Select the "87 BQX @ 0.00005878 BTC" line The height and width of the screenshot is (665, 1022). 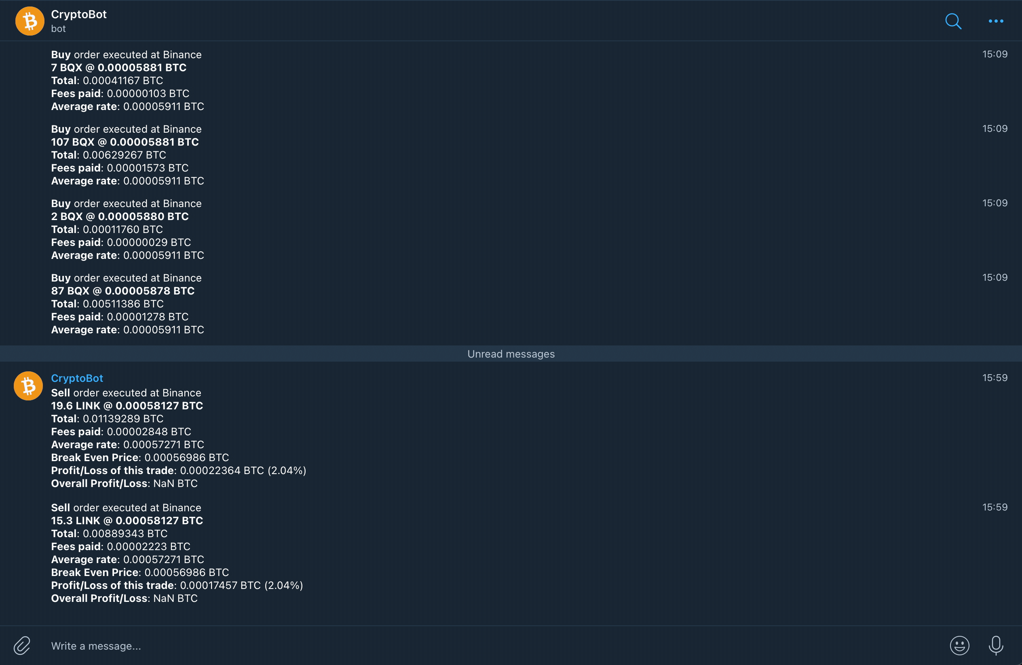pyautogui.click(x=123, y=291)
